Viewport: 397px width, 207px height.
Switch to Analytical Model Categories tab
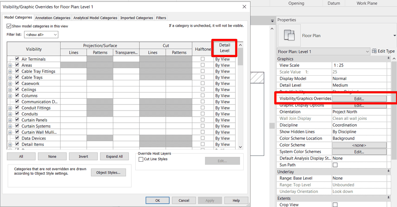(x=95, y=18)
